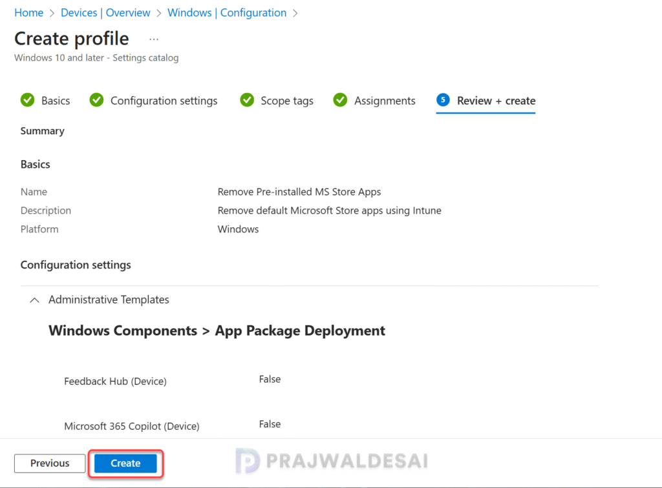Click the 'Platform' field label
Image resolution: width=662 pixels, height=488 pixels.
point(39,229)
